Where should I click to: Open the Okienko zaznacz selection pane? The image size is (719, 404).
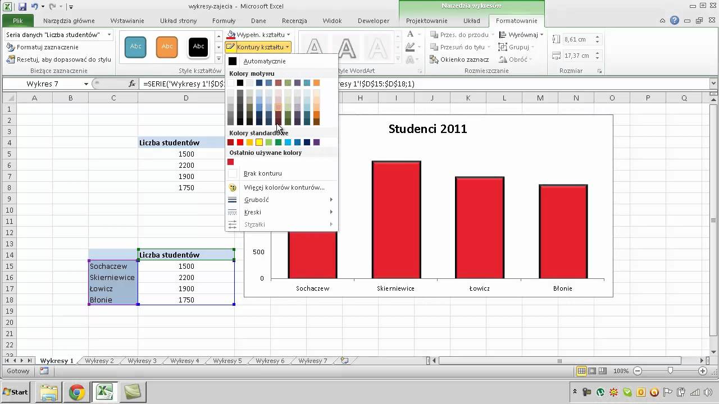pyautogui.click(x=459, y=59)
